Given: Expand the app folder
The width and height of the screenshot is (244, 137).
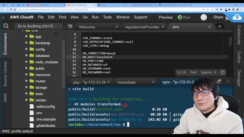Looking at the screenshot, I should [26, 37].
